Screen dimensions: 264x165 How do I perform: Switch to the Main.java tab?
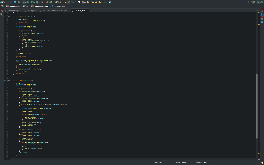(x=32, y=11)
